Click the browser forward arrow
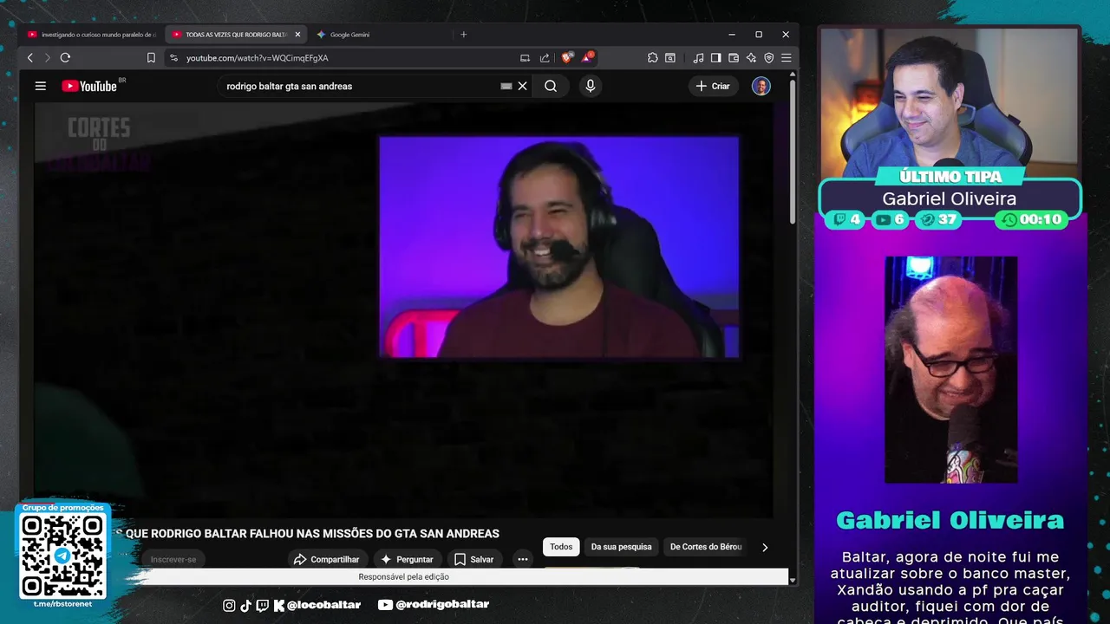Viewport: 1110px width, 624px height. (47, 58)
